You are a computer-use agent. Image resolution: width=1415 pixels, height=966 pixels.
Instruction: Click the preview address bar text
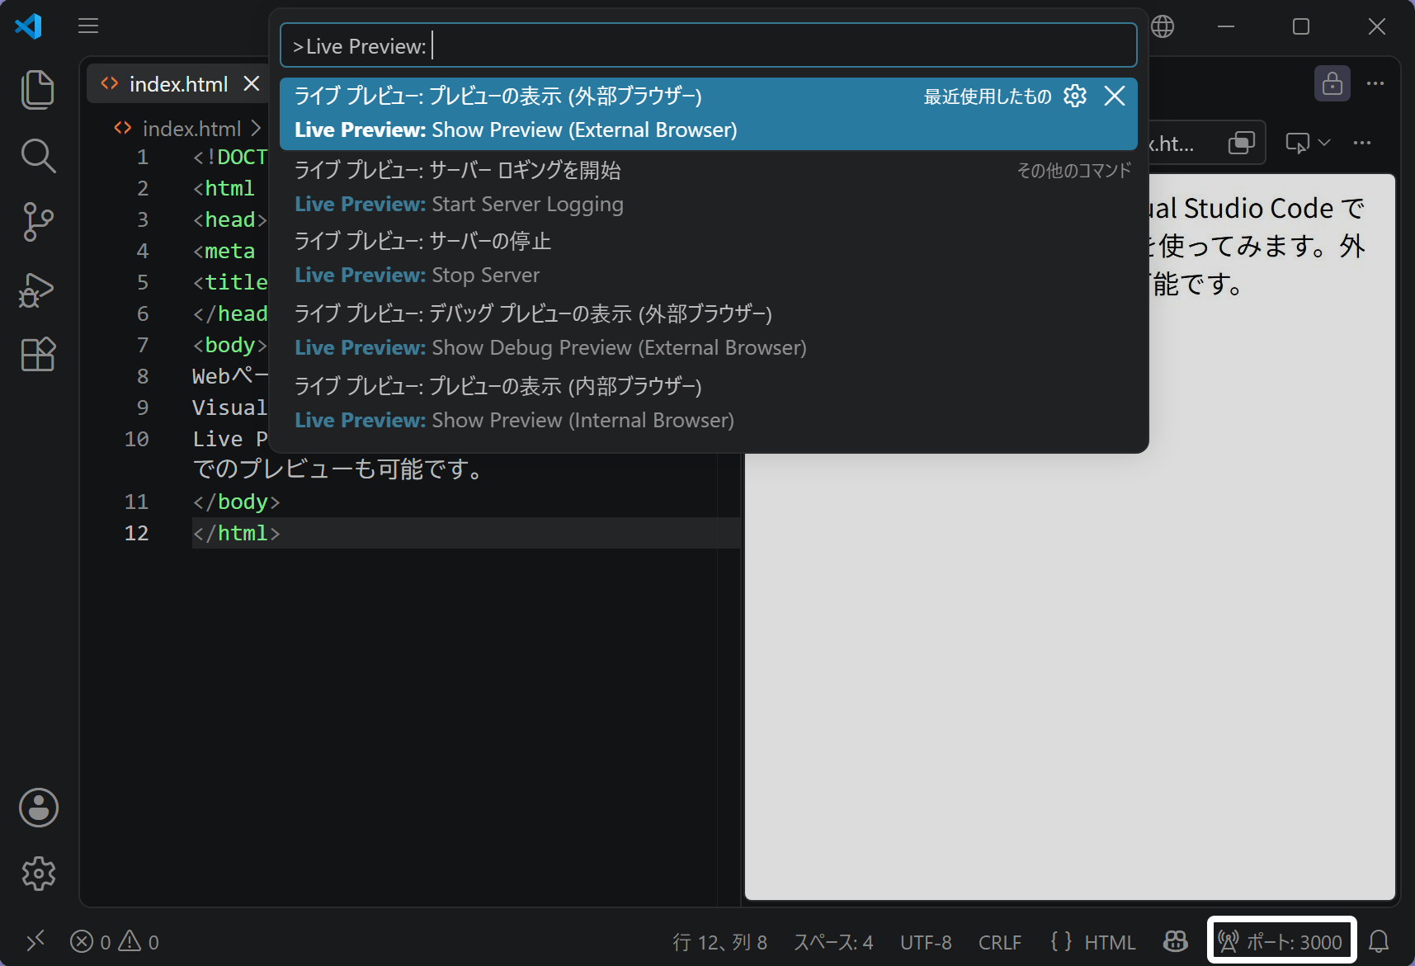coord(1171,144)
